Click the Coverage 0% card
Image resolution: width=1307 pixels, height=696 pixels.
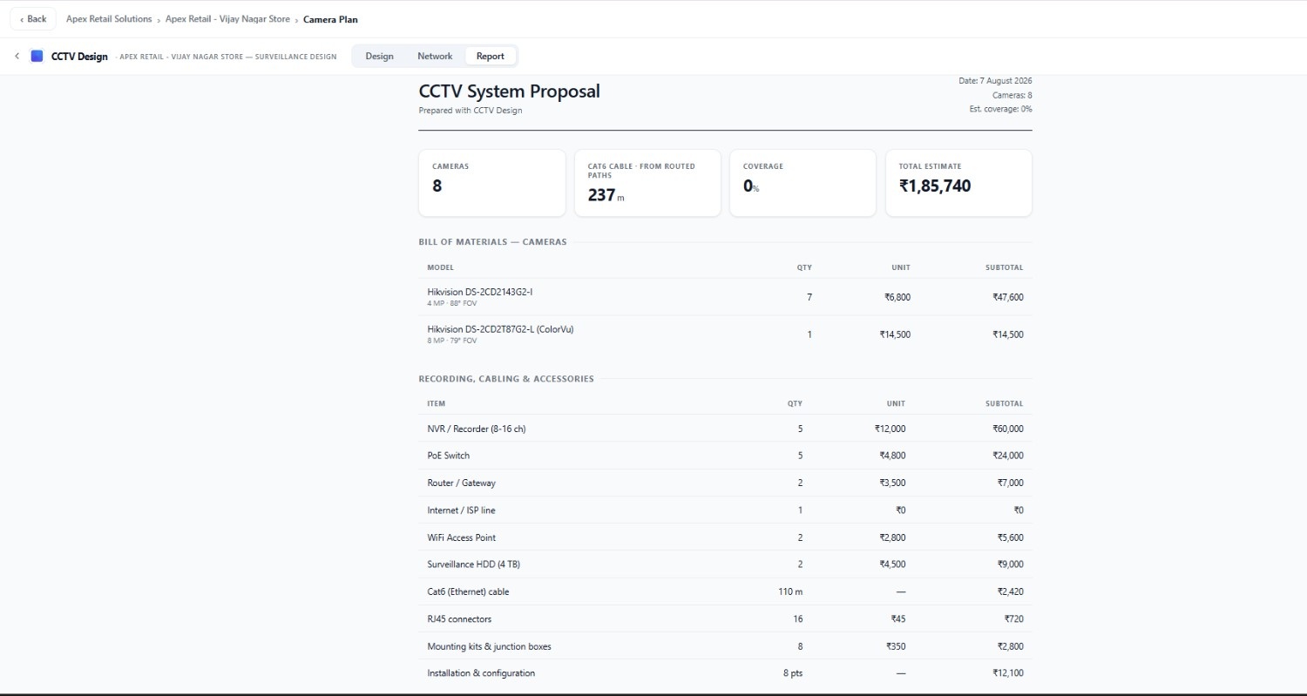pos(802,183)
